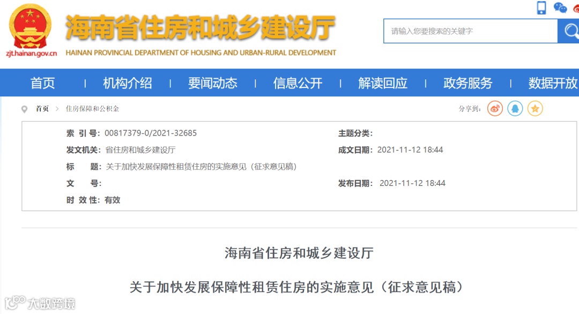This screenshot has height=314, width=579.
Task: Open 解读回应 navigation item
Action: pos(383,83)
